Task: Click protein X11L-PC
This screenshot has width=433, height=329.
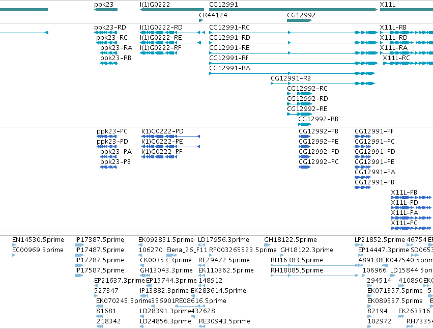Action: click(x=405, y=224)
